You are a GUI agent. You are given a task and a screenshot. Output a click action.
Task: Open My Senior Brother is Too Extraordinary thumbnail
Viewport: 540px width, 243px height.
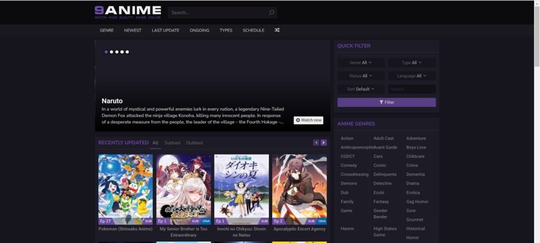(x=184, y=189)
